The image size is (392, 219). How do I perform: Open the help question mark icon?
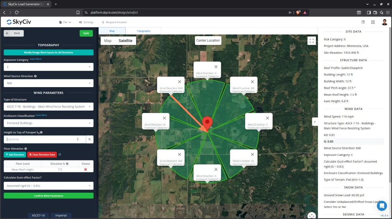tap(363, 22)
